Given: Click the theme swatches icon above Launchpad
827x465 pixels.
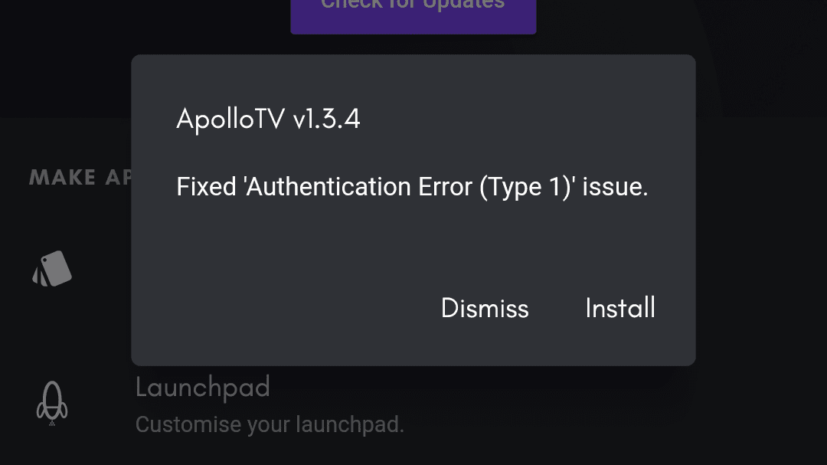Looking at the screenshot, I should pos(52,268).
